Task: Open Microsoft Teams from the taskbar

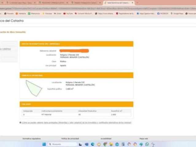Action: pos(86,144)
